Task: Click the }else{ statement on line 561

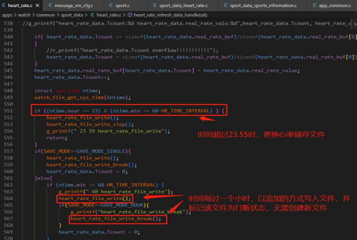Action: [43, 178]
